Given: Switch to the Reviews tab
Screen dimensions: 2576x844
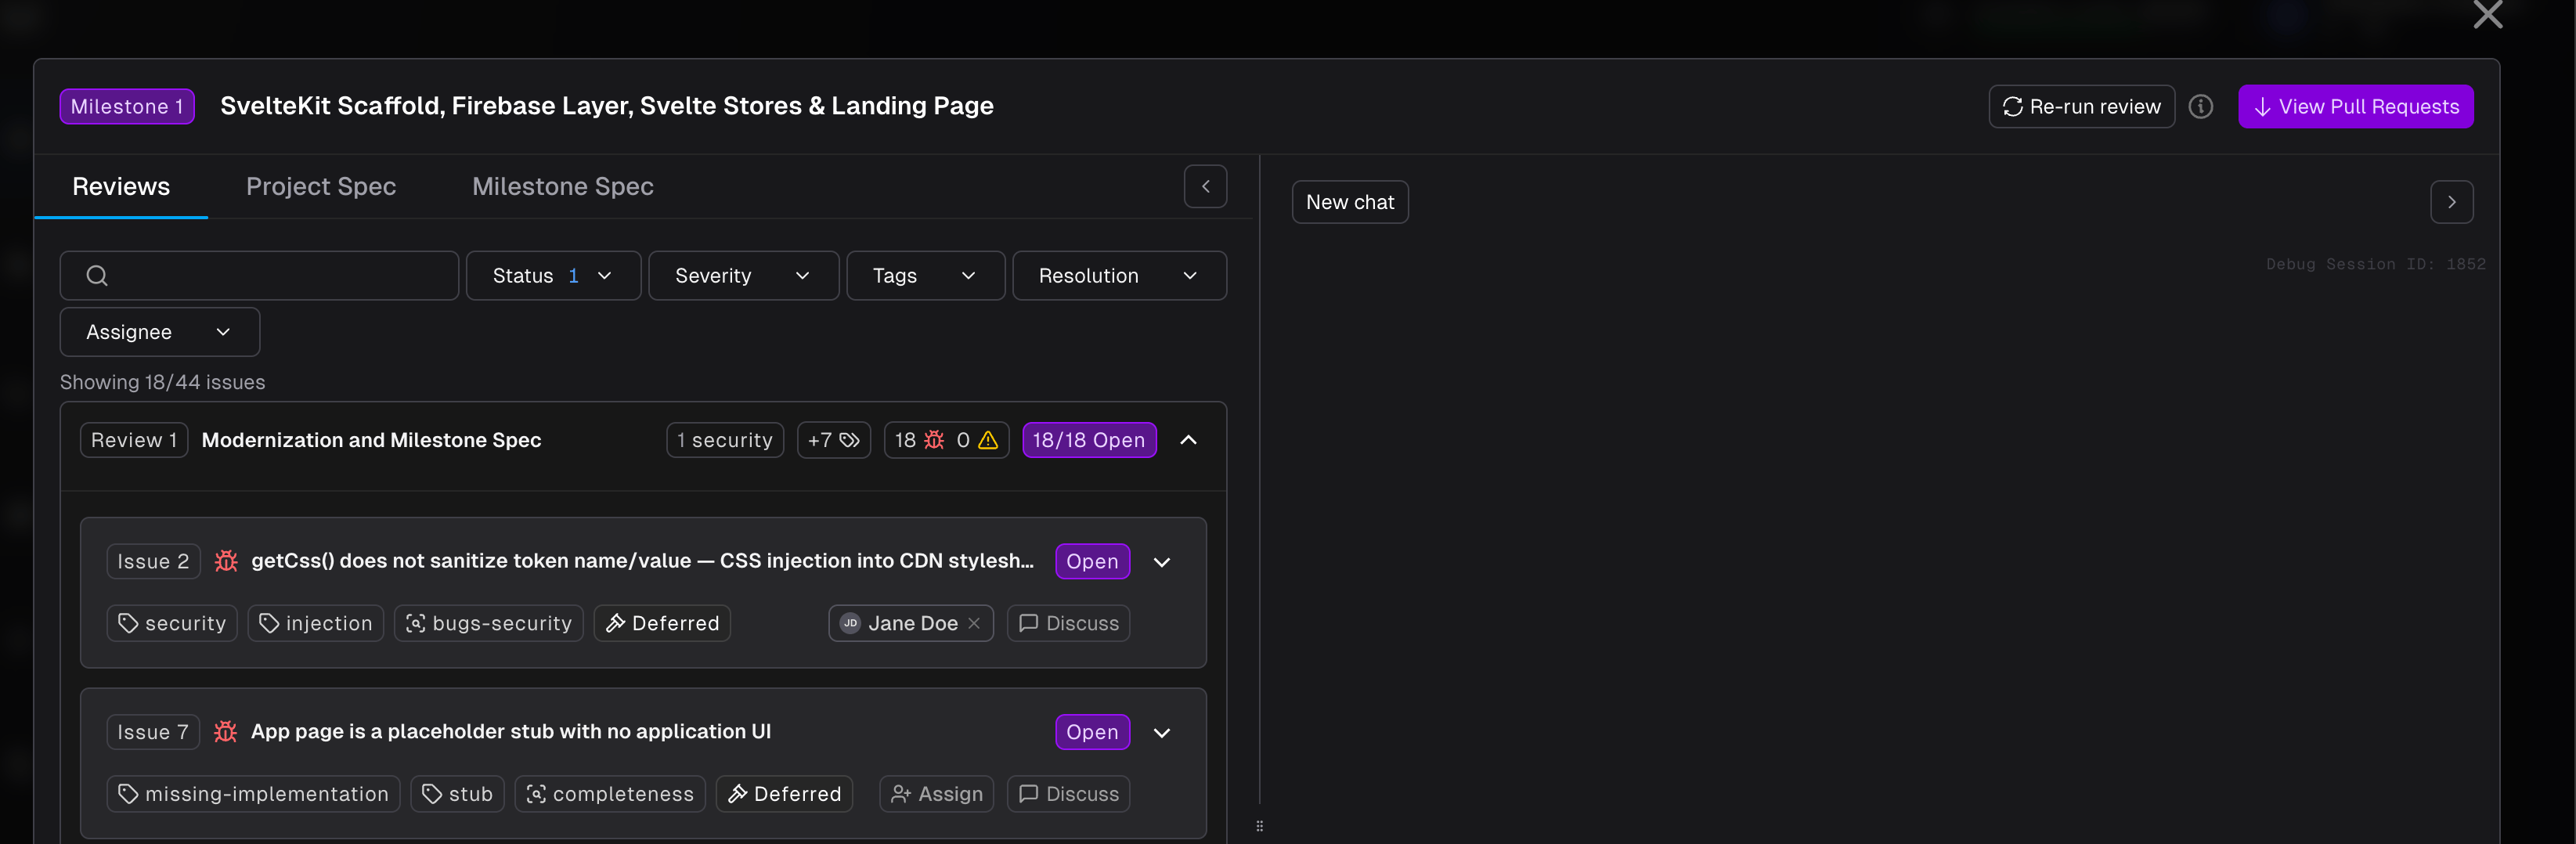Looking at the screenshot, I should [121, 186].
